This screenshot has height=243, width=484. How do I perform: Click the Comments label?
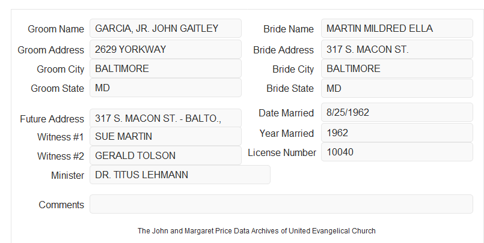tap(61, 205)
